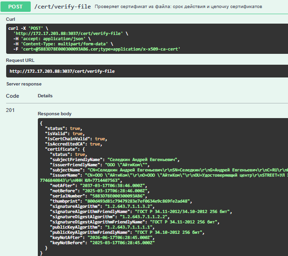Click the -F cert file parameter line

[x=97, y=49]
